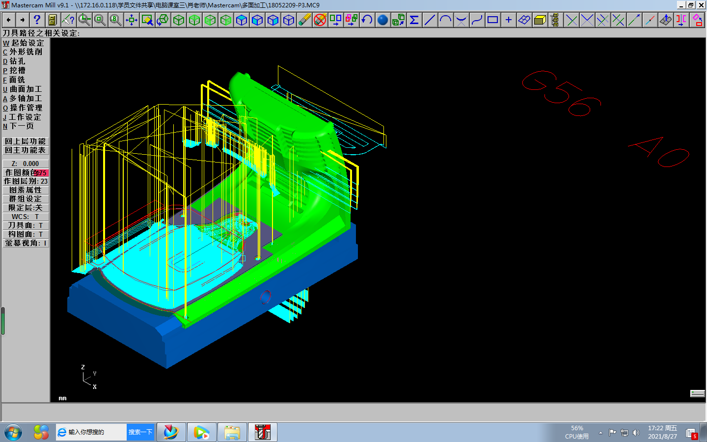Open 群组设定 group settings
707x442 pixels.
pyautogui.click(x=26, y=199)
